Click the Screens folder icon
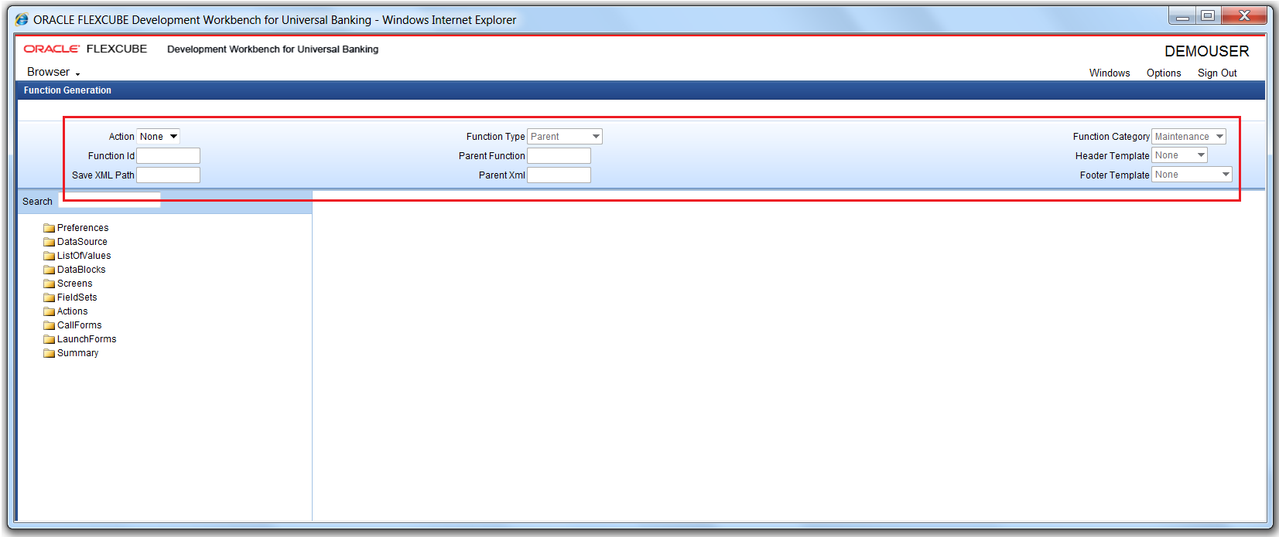Image resolution: width=1279 pixels, height=537 pixels. pyautogui.click(x=50, y=284)
